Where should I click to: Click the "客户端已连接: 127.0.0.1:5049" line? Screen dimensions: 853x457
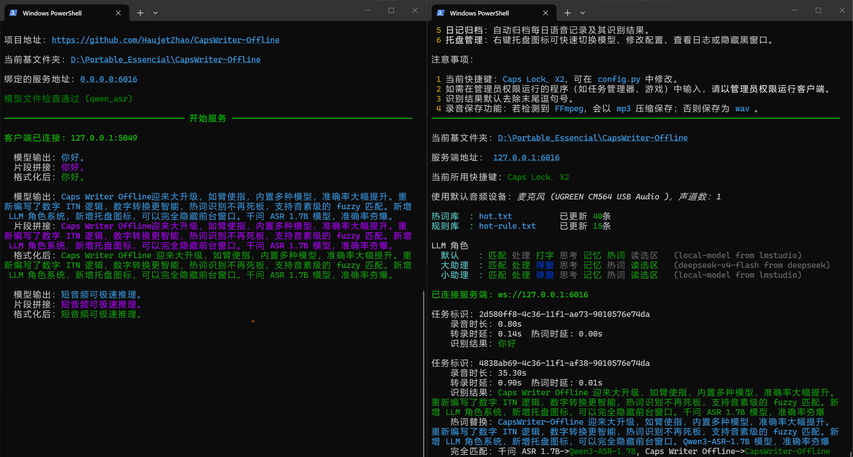71,138
